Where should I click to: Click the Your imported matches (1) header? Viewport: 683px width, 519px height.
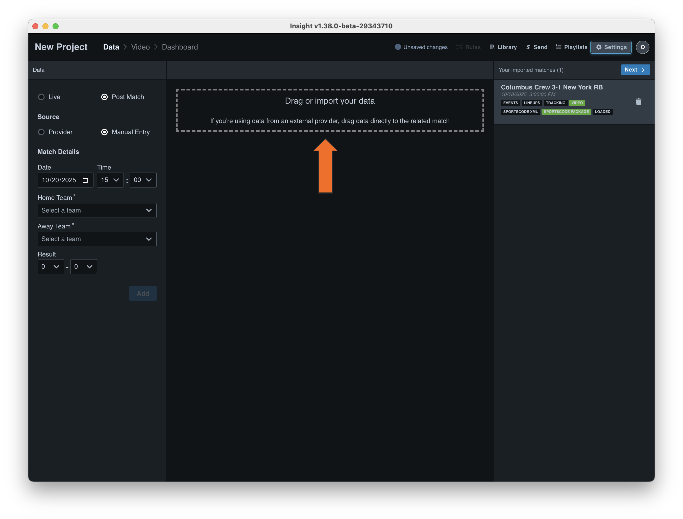531,70
